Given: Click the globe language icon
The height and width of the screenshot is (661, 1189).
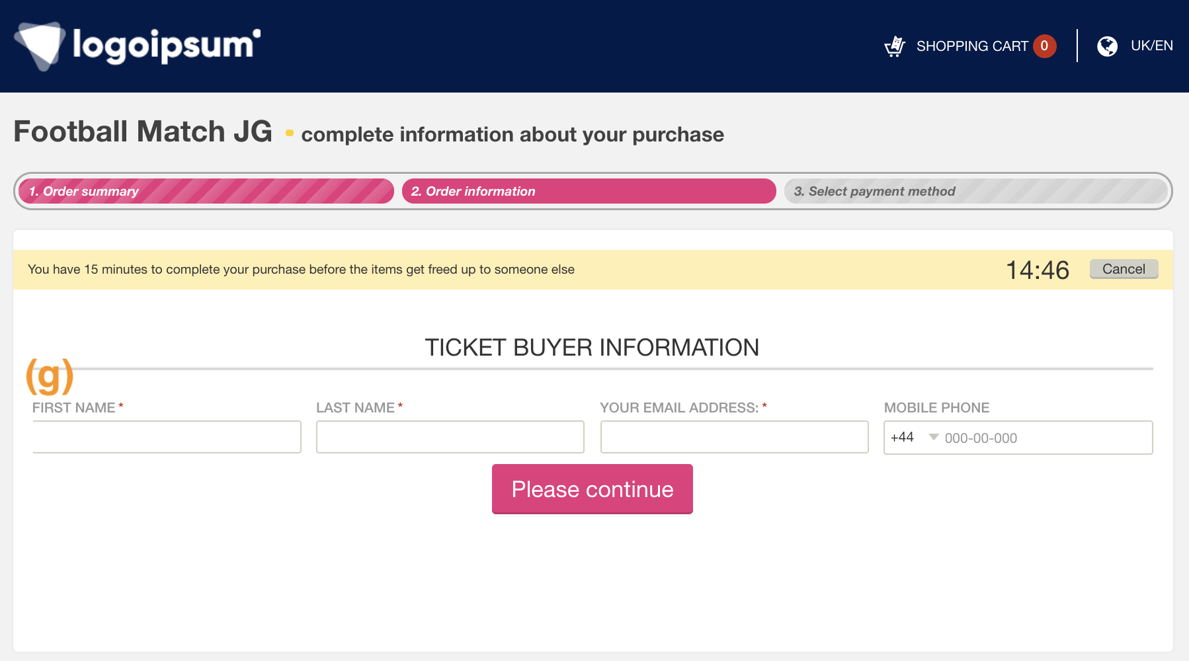Looking at the screenshot, I should point(1107,46).
